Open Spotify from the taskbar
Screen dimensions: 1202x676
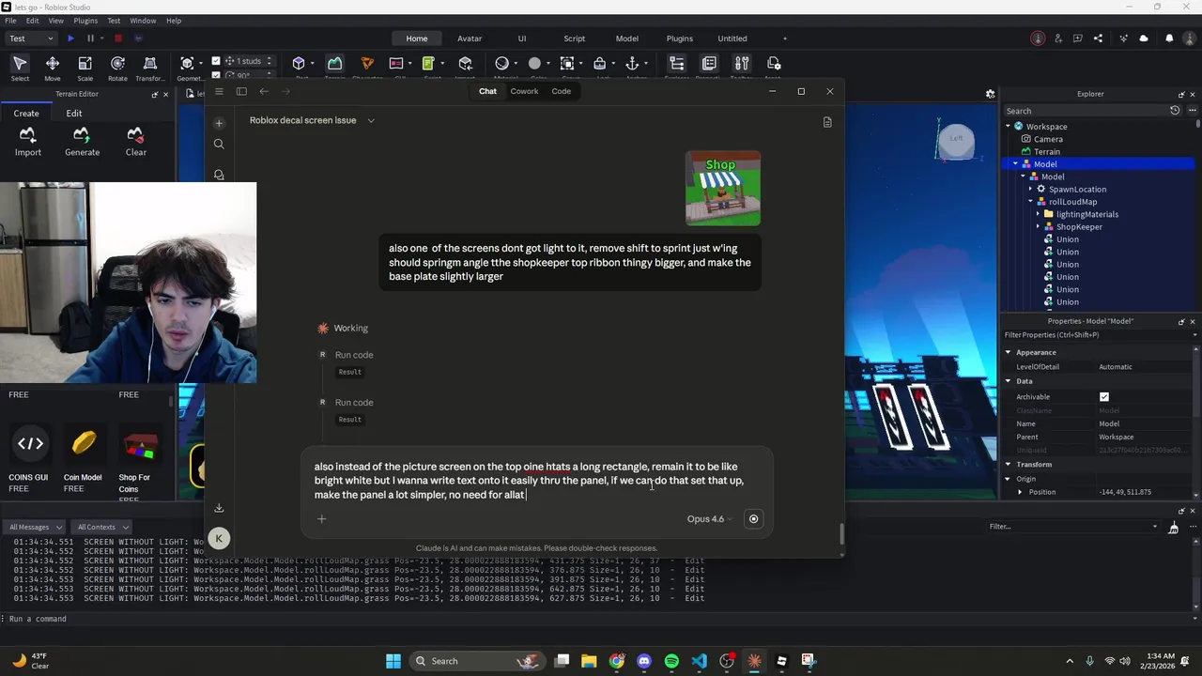(x=671, y=661)
